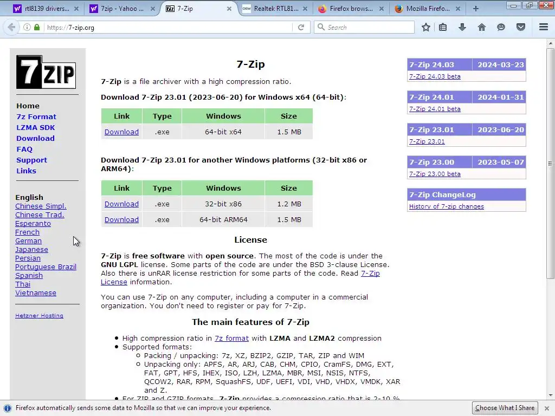Close the 7zip - Yahoo tab
Screen dimensions: 555x416
[x=152, y=9]
